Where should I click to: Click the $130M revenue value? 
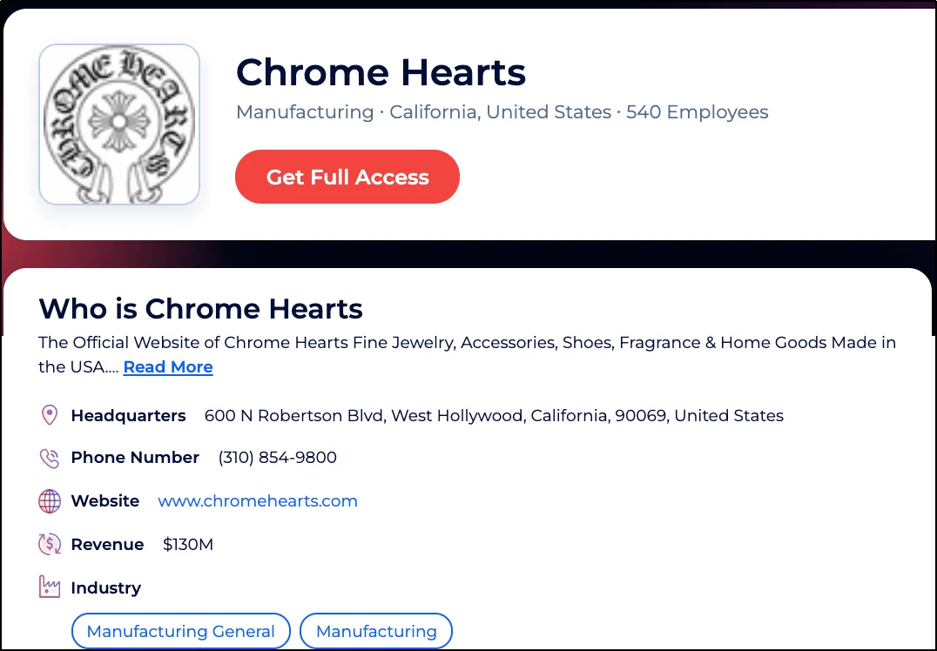click(186, 544)
